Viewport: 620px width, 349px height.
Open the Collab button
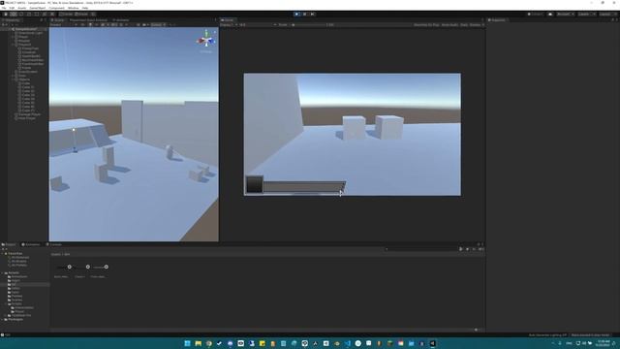[x=536, y=14]
